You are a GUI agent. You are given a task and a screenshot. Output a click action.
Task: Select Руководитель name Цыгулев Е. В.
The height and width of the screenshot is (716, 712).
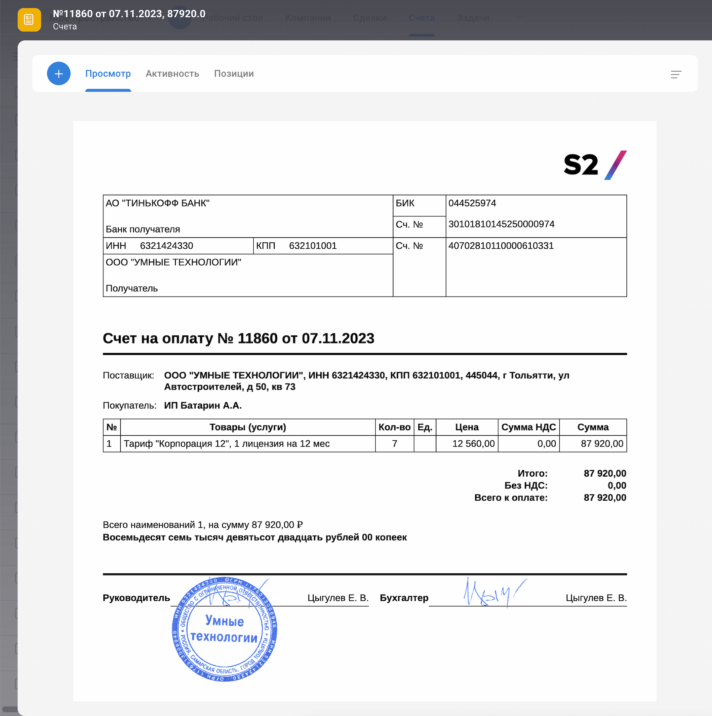pyautogui.click(x=338, y=598)
